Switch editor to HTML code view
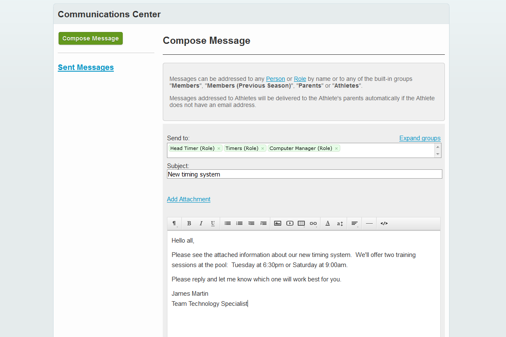The height and width of the screenshot is (337, 506). point(384,223)
